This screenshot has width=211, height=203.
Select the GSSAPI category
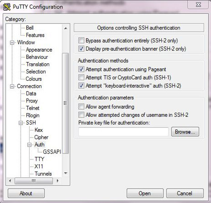point(52,152)
